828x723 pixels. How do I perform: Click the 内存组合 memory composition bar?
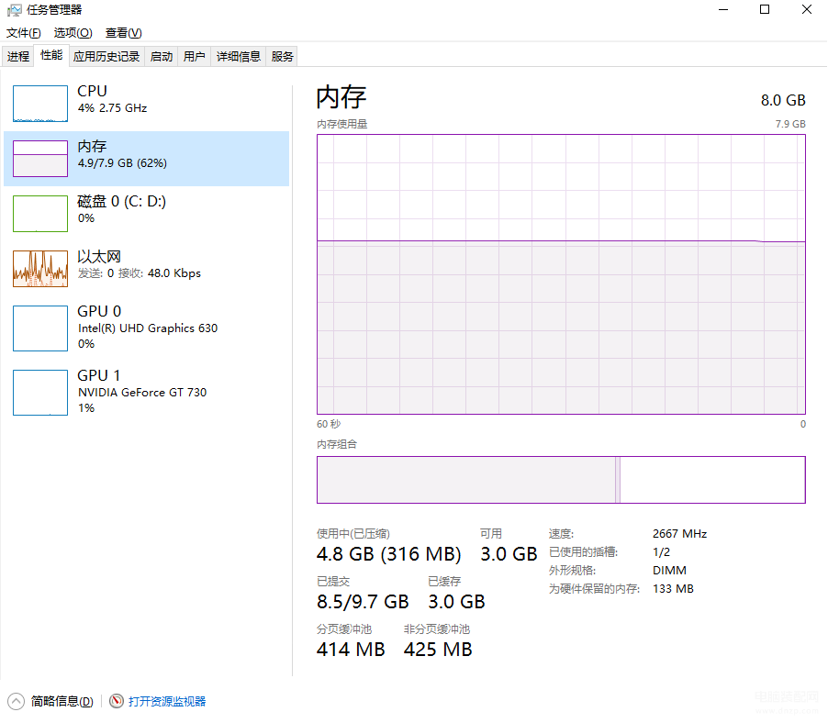pos(560,480)
